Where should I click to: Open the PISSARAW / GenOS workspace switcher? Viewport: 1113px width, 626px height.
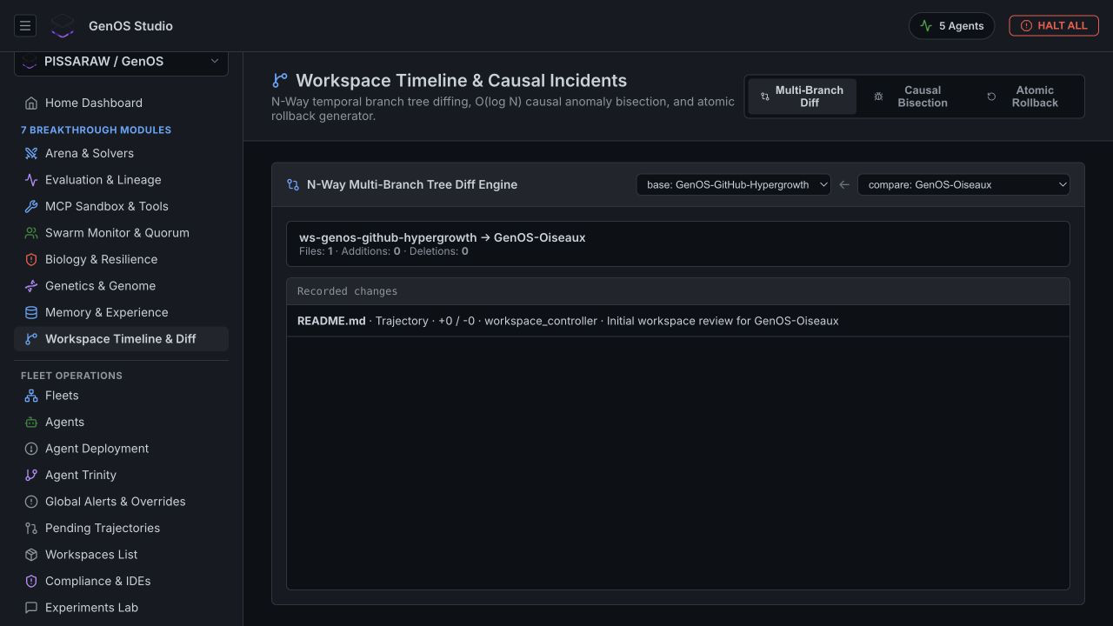[x=121, y=62]
